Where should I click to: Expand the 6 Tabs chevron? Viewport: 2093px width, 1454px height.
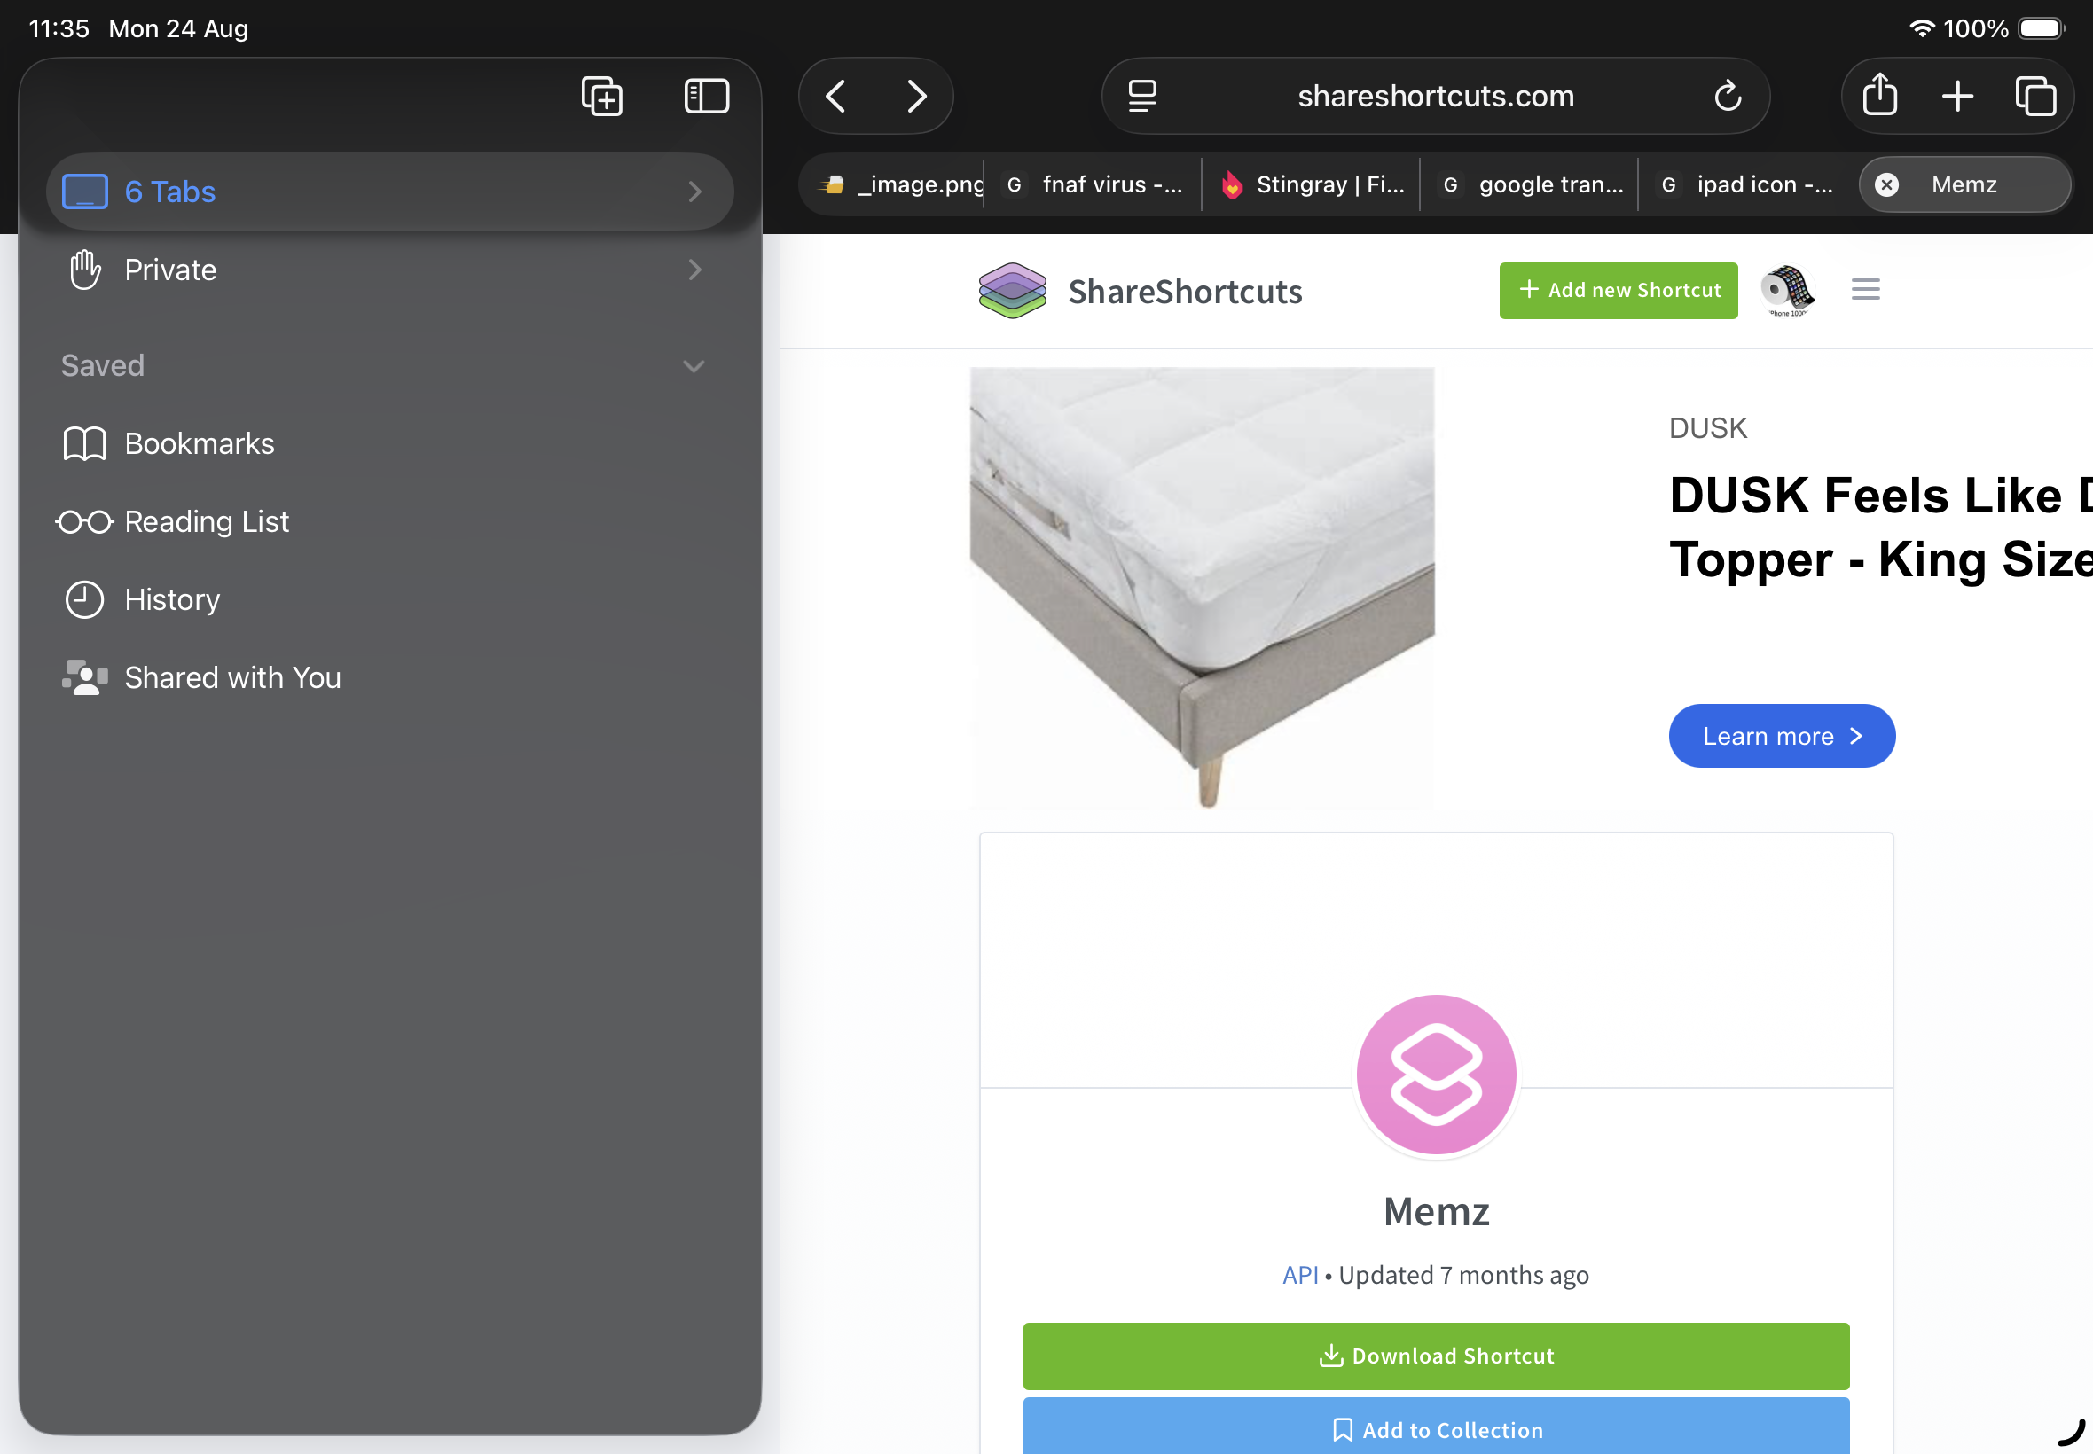tap(694, 192)
